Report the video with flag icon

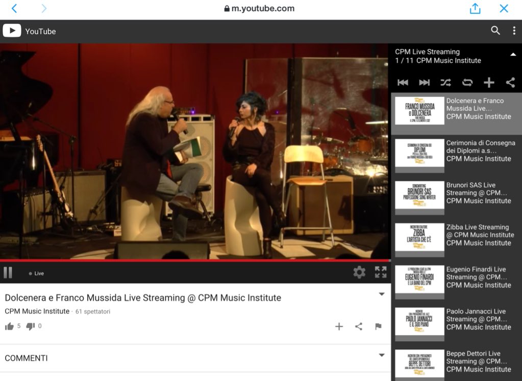pyautogui.click(x=378, y=326)
